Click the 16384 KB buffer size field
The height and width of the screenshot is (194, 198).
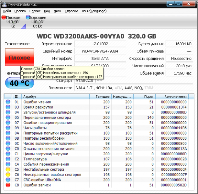[x=179, y=44]
